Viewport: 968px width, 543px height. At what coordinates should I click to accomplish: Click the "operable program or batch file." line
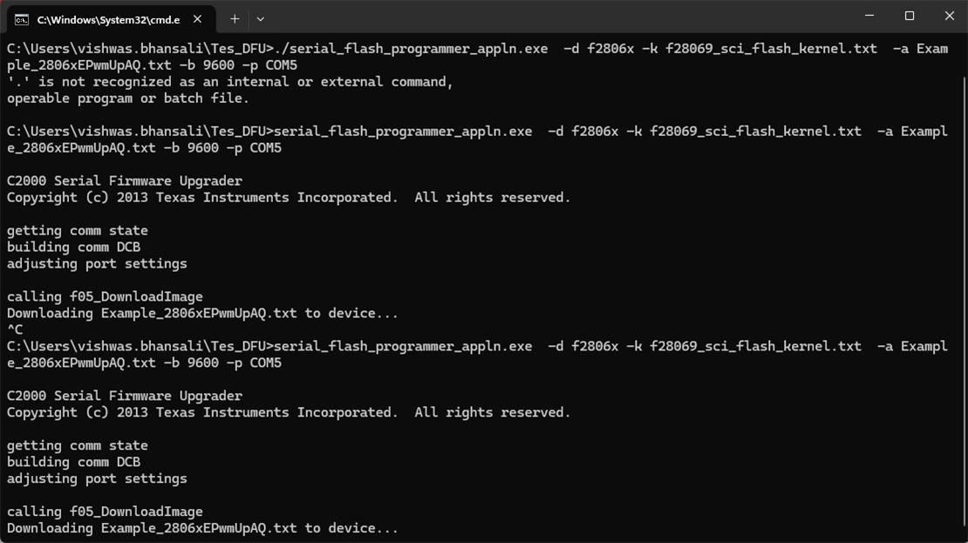click(x=128, y=98)
